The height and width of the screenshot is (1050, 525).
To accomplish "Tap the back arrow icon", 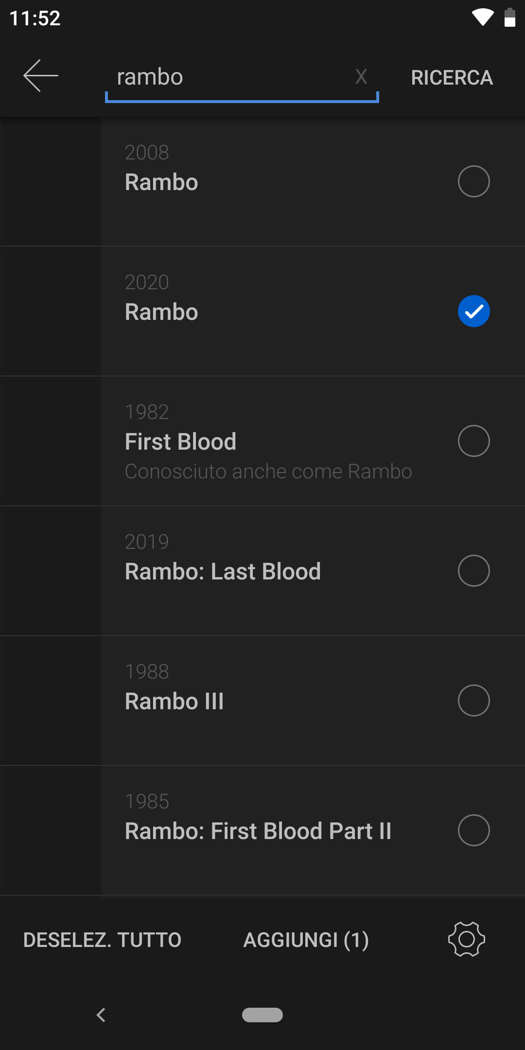I will point(41,76).
